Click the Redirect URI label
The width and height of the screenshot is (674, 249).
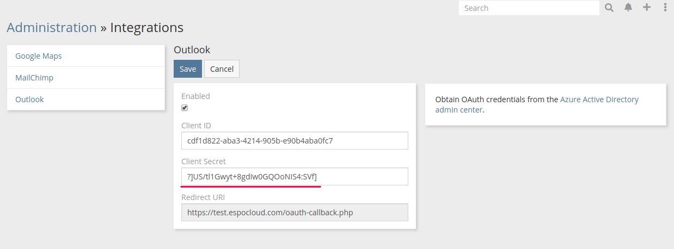(x=203, y=197)
